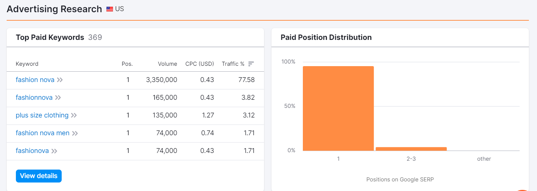
Task: Click the tall position 1 orange bar
Action: (338, 108)
